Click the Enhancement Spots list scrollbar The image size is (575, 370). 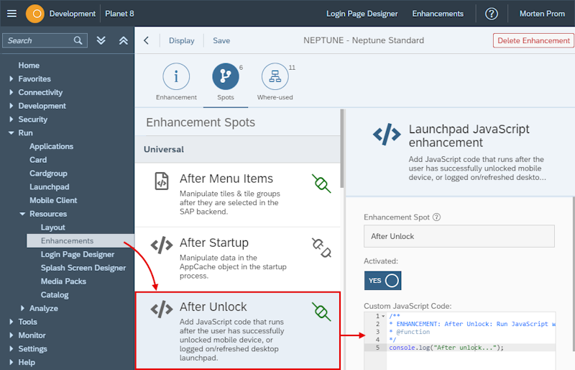pyautogui.click(x=342, y=149)
